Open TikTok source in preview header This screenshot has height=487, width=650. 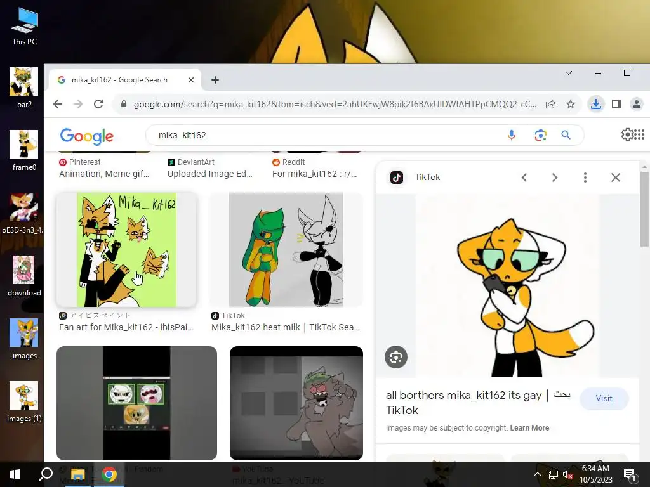point(415,178)
